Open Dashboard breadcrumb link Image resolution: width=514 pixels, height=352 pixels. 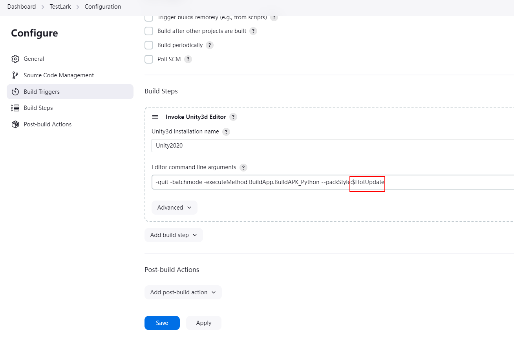click(x=22, y=7)
